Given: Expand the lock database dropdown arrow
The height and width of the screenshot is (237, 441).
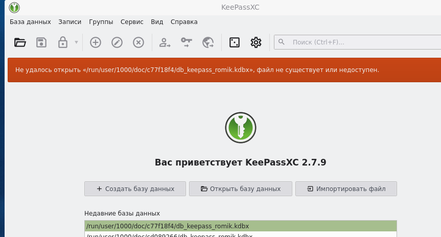Looking at the screenshot, I should (x=76, y=42).
